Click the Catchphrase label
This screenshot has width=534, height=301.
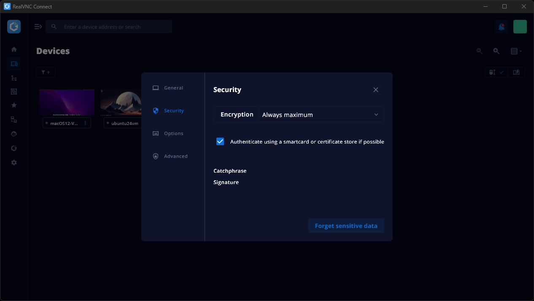pos(230,171)
